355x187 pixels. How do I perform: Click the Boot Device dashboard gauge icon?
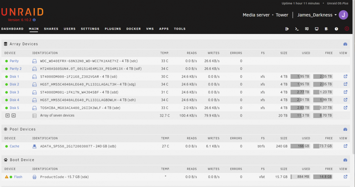(x=345, y=160)
